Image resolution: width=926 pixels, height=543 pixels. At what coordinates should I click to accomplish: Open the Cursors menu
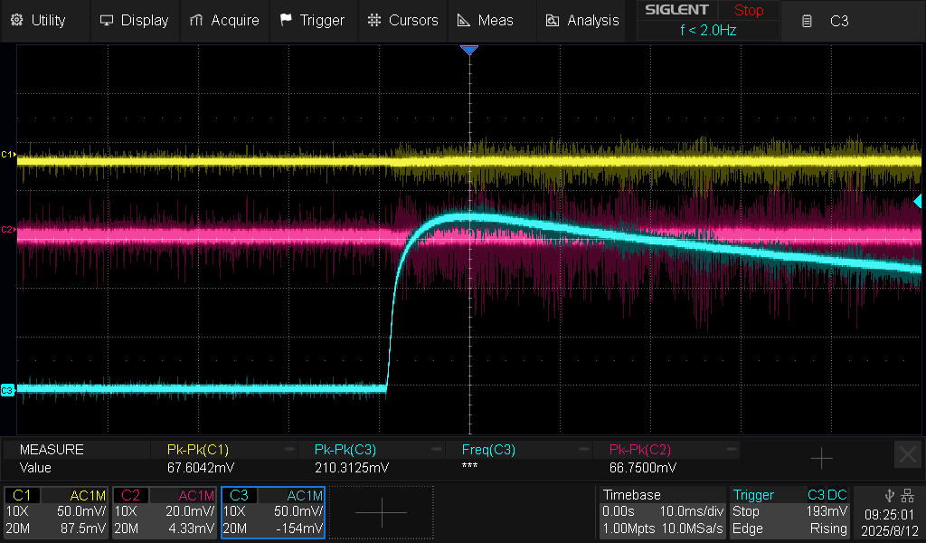403,20
